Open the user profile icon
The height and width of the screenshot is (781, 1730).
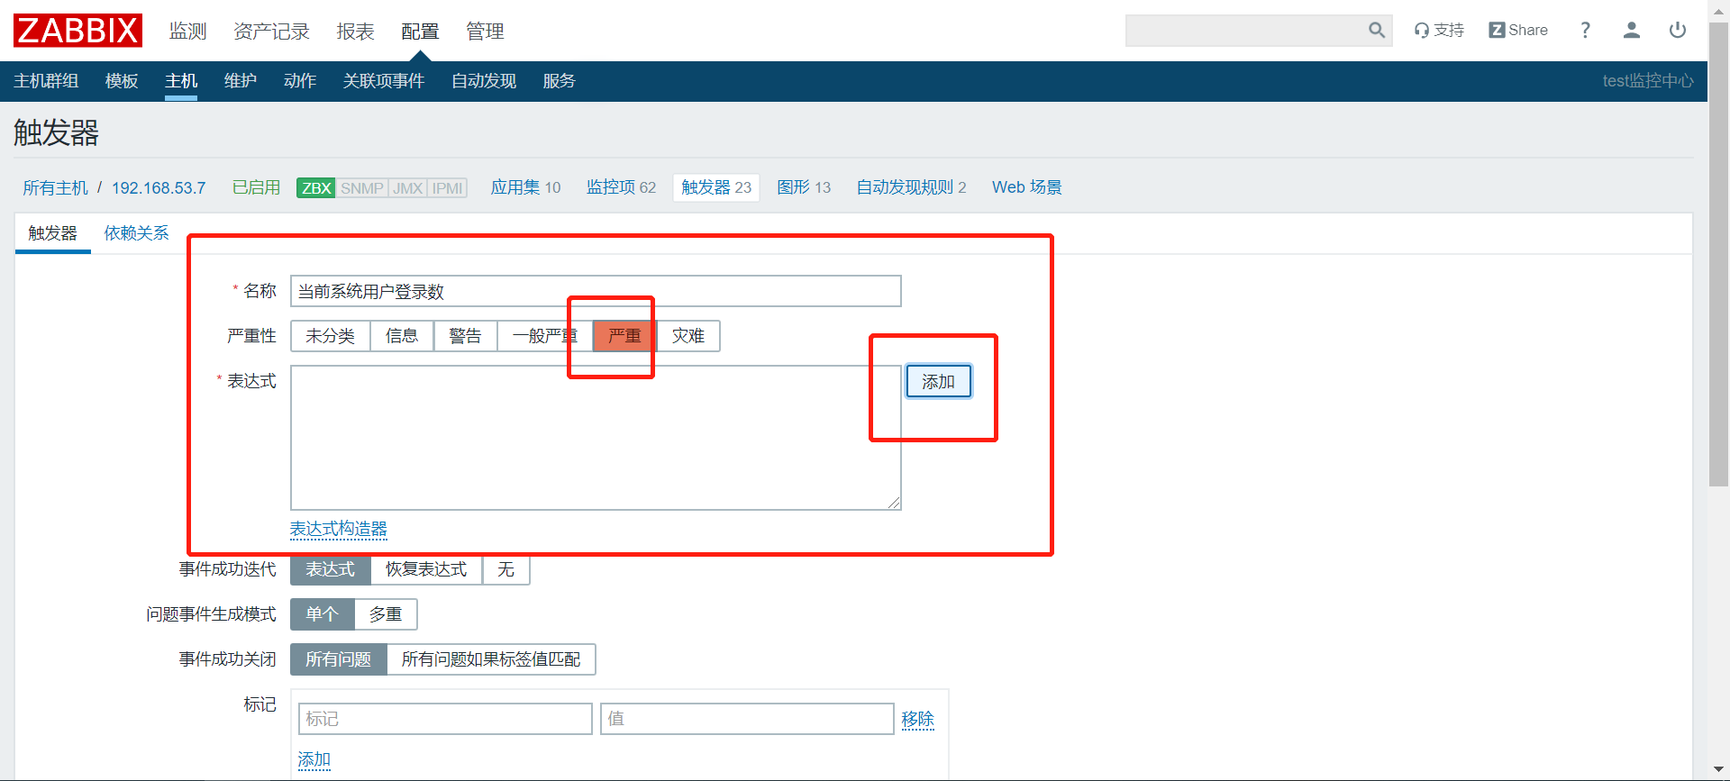pyautogui.click(x=1631, y=31)
